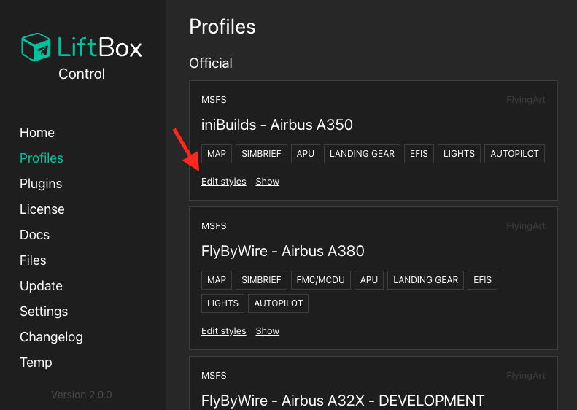Select SIMBRIEF tag on FlyByWire A380

tap(261, 280)
